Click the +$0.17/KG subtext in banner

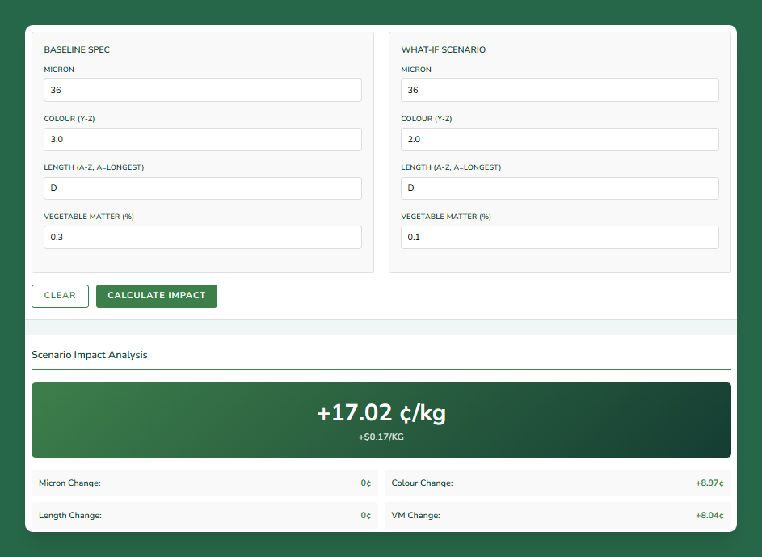[381, 437]
